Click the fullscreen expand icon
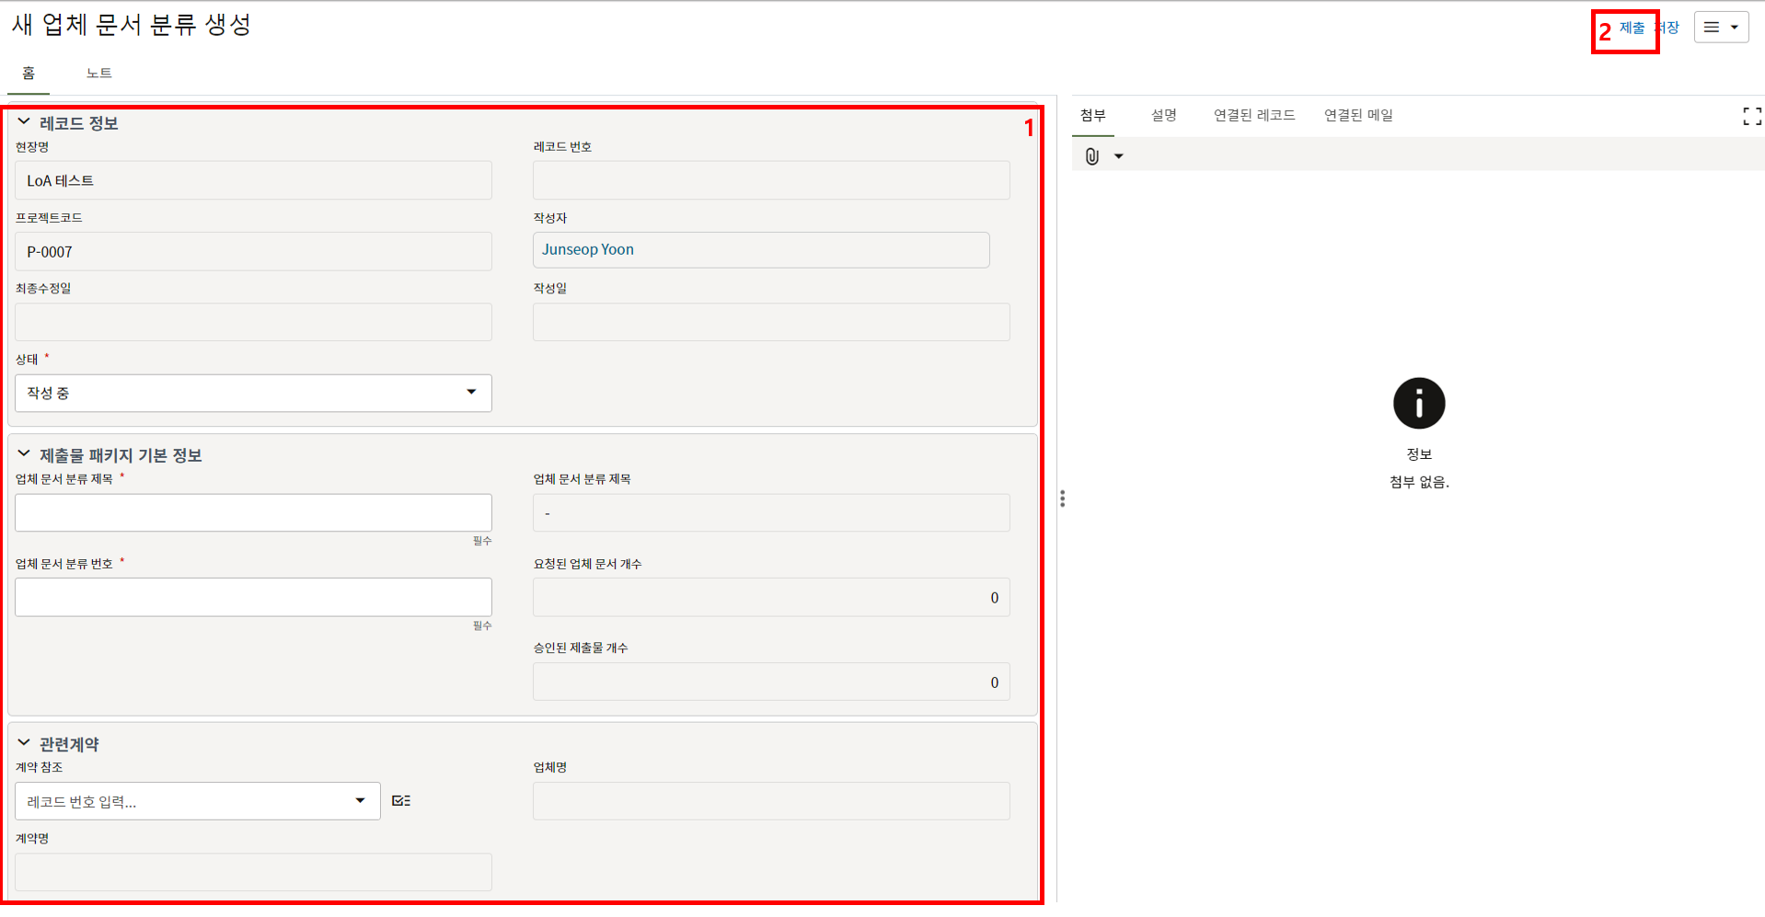 click(x=1751, y=116)
